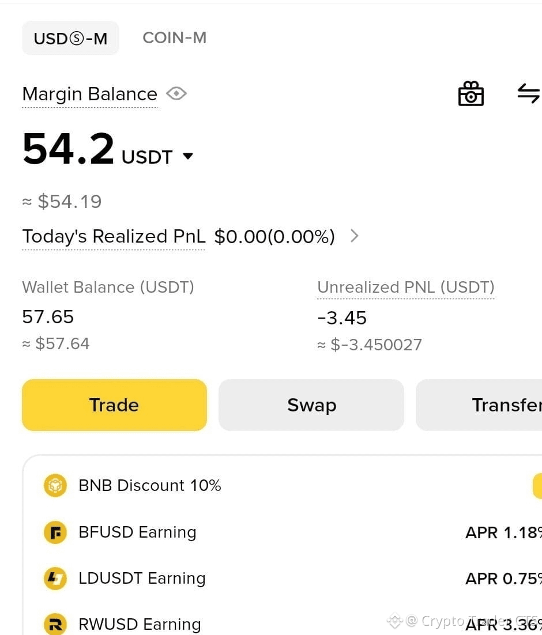The height and width of the screenshot is (635, 542).
Task: Tap the transfer arrows icon
Action: (529, 93)
